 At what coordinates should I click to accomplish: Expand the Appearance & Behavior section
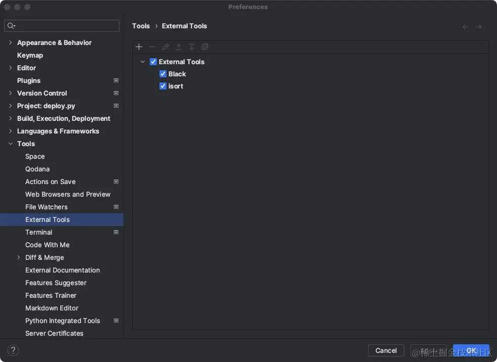pyautogui.click(x=11, y=42)
